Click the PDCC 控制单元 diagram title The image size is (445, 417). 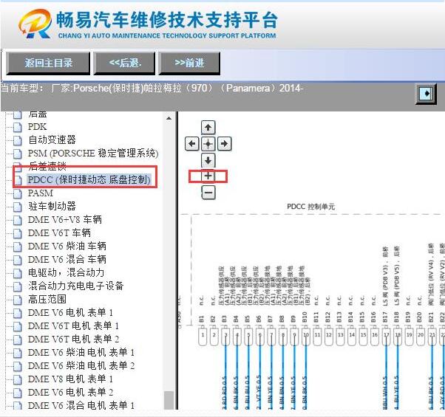(310, 207)
